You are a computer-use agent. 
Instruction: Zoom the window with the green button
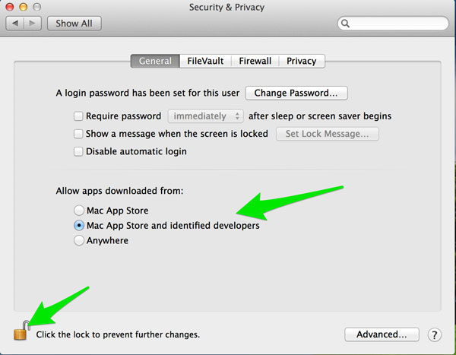point(40,7)
